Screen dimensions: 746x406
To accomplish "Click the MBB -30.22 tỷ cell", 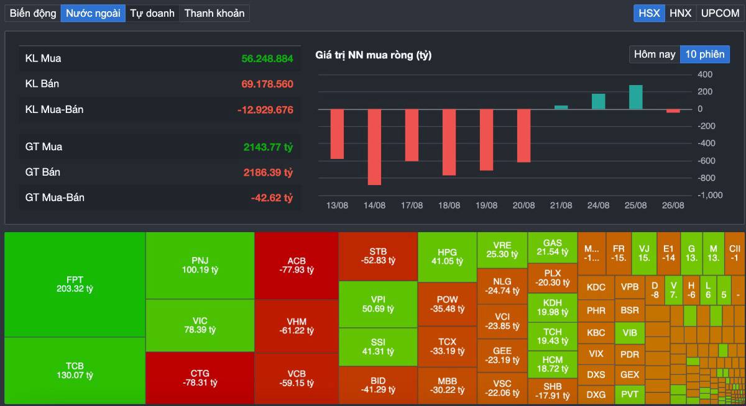I will 447,386.
